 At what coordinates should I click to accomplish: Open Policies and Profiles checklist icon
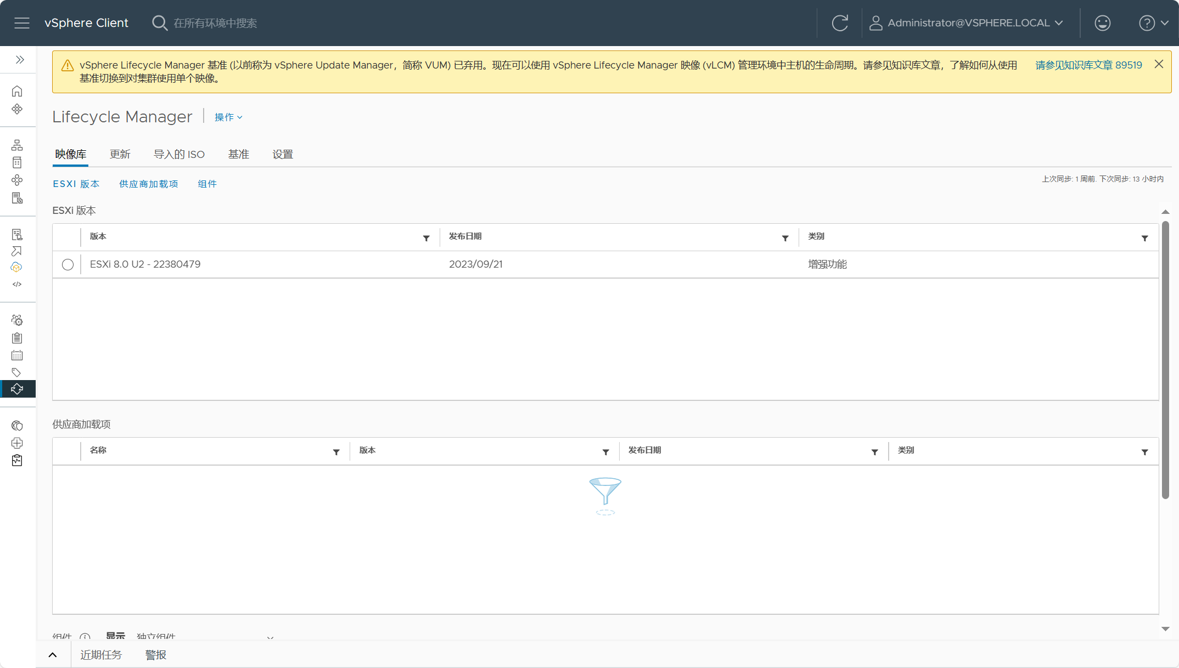pos(17,235)
